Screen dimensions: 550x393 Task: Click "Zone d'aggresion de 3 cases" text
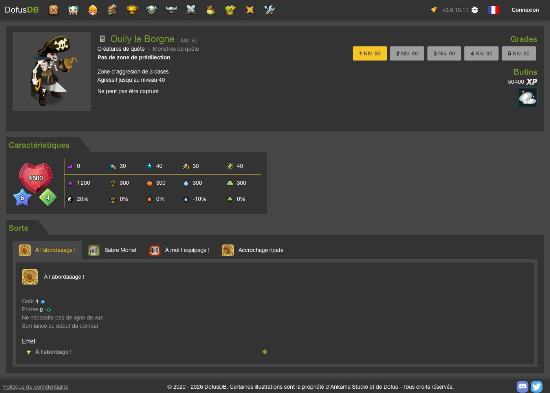click(133, 72)
